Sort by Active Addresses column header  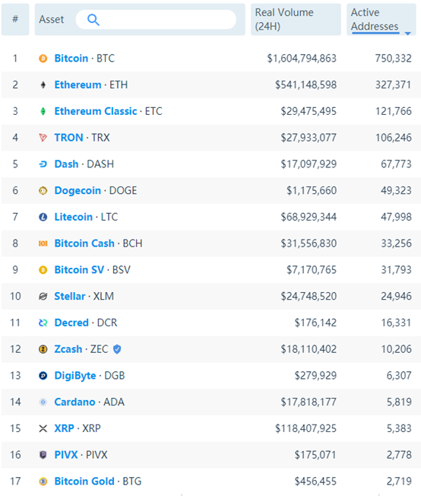375,19
